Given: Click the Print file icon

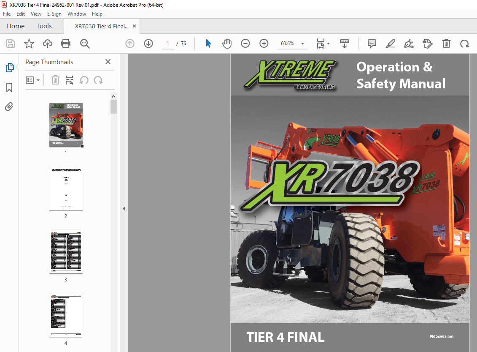Looking at the screenshot, I should click(66, 44).
